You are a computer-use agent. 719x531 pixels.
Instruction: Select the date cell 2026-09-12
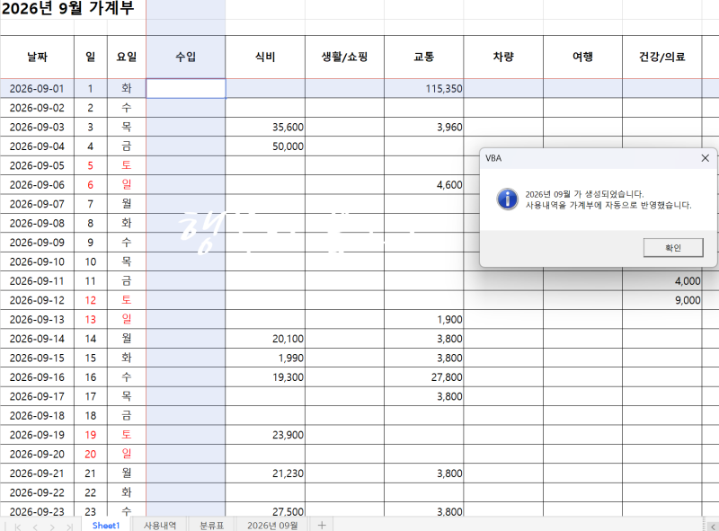[37, 300]
